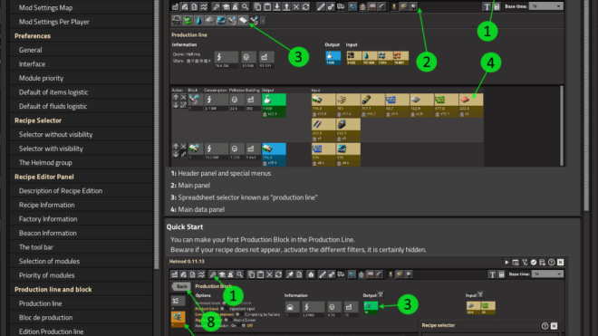
Task: Open Base time dropdown in upper screenshot
Action: tap(545, 6)
